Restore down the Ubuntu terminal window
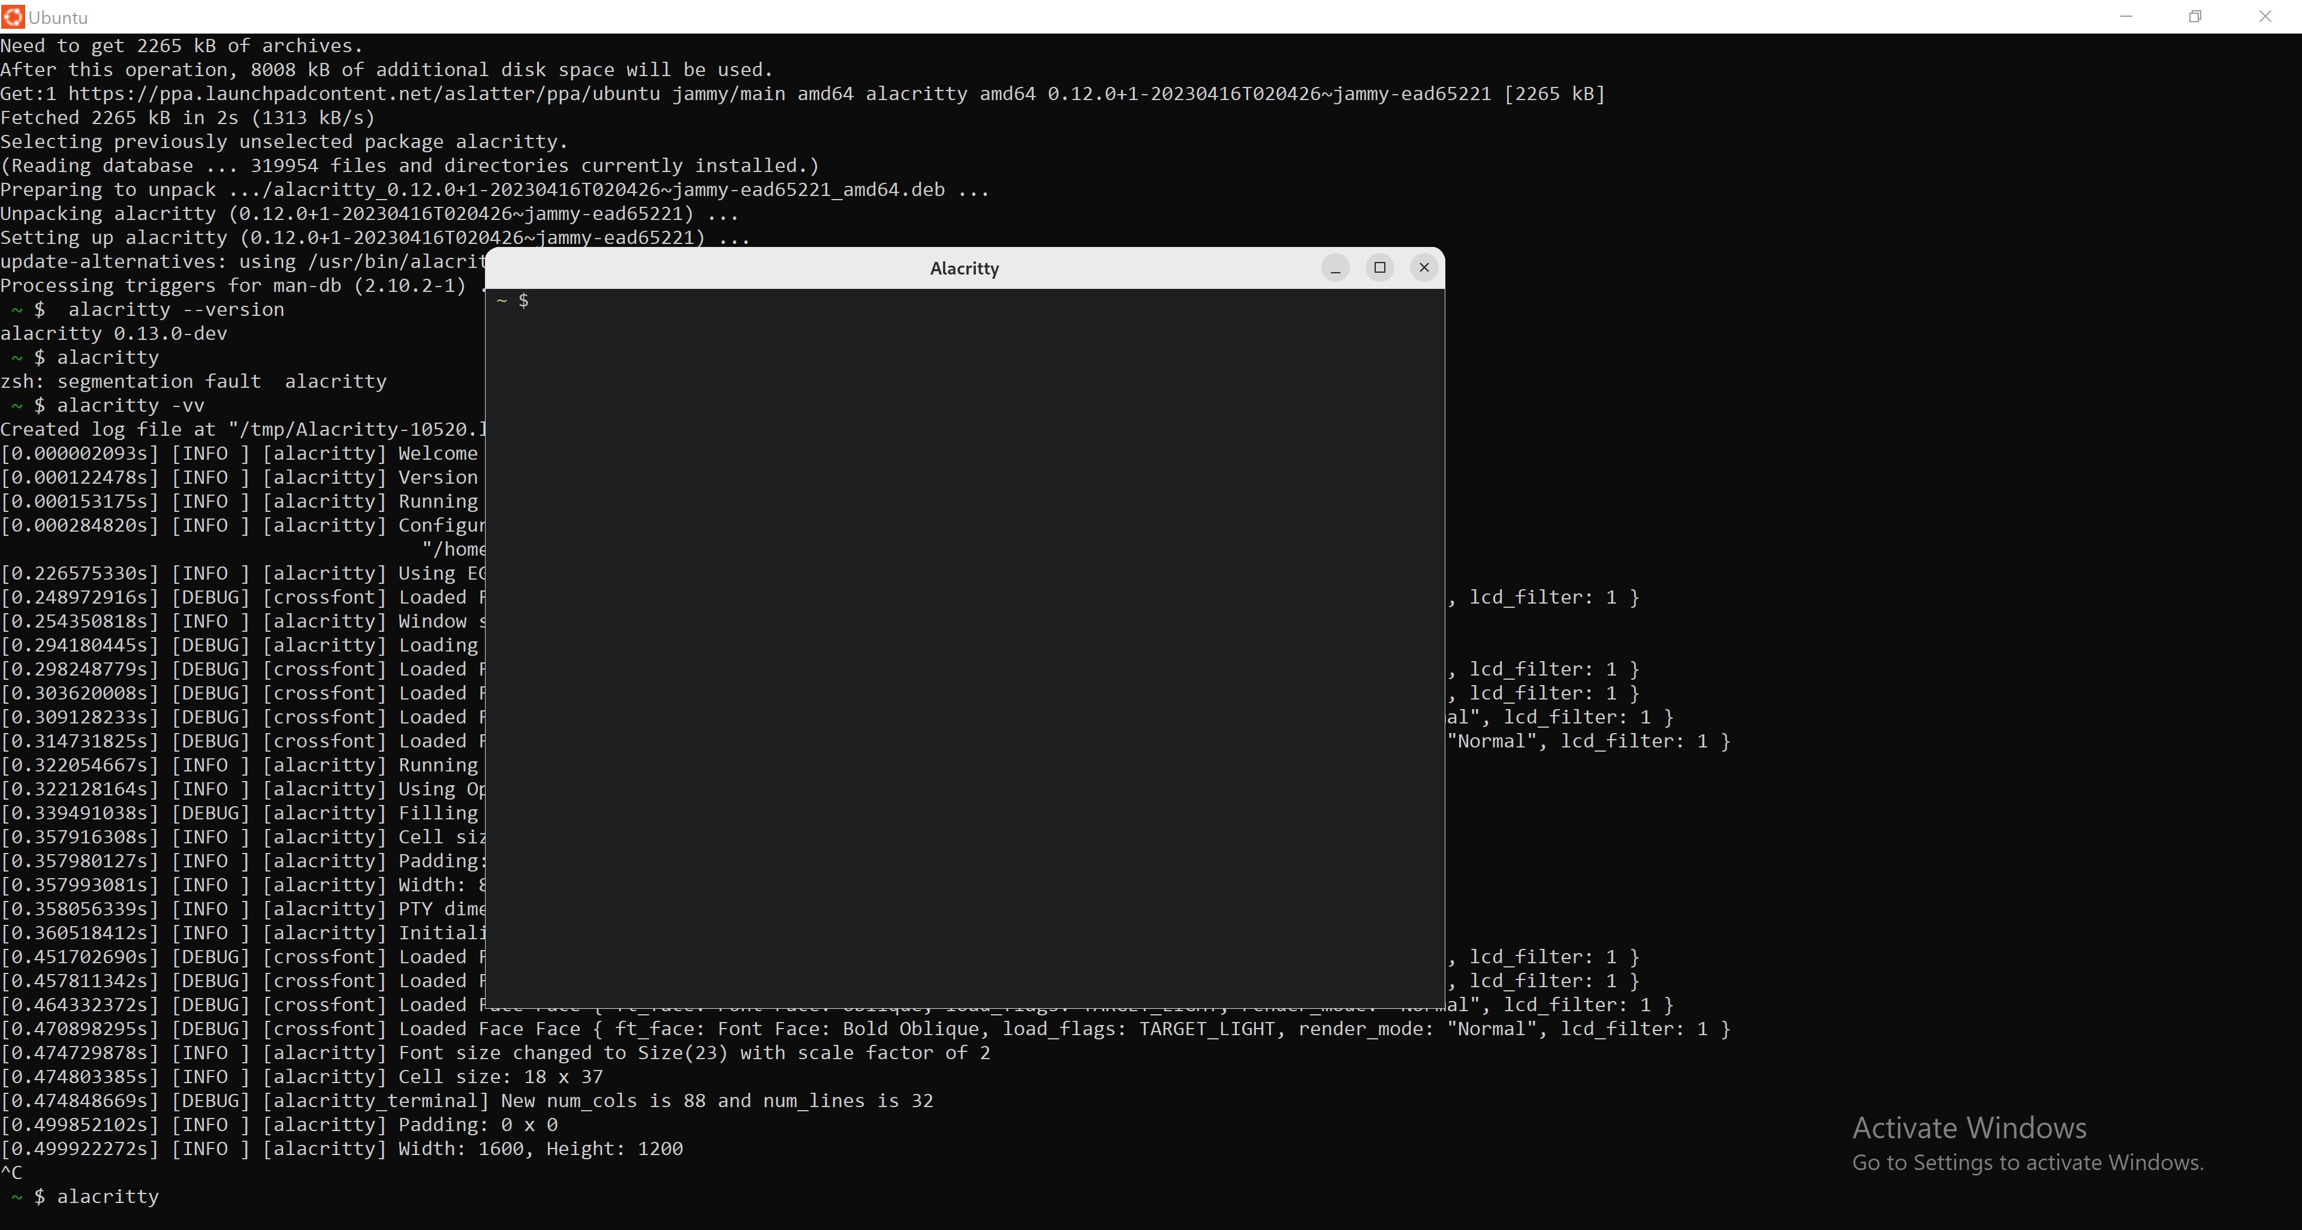The height and width of the screenshot is (1230, 2302). coord(2196,16)
